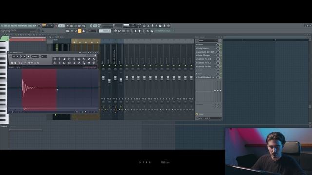
Task: Click Edison fade-in tool icon
Action: (64, 59)
